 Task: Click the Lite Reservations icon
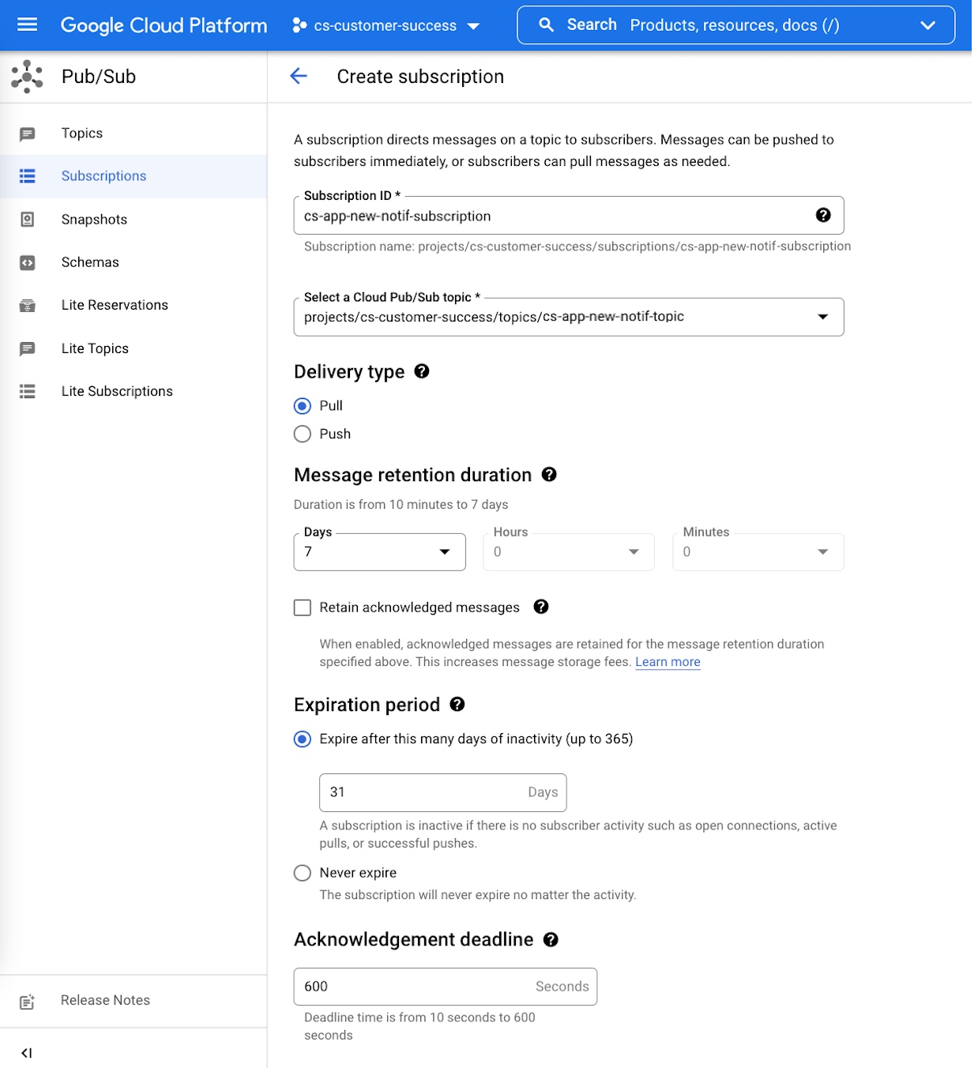(28, 306)
